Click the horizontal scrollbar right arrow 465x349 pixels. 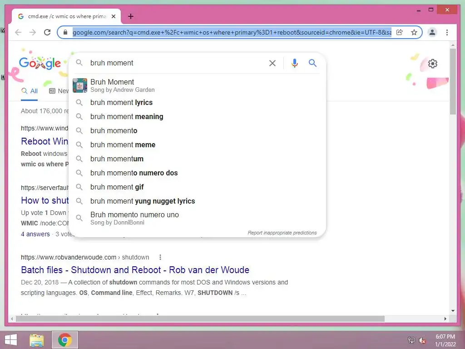[445, 319]
